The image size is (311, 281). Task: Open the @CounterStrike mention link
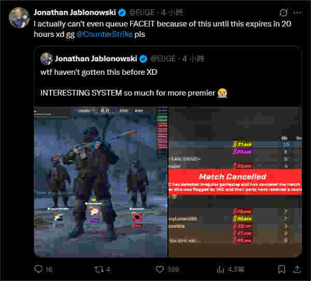(x=105, y=34)
